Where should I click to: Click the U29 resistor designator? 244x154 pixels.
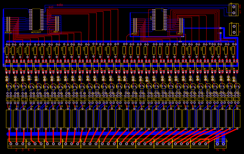[x=40, y=49]
